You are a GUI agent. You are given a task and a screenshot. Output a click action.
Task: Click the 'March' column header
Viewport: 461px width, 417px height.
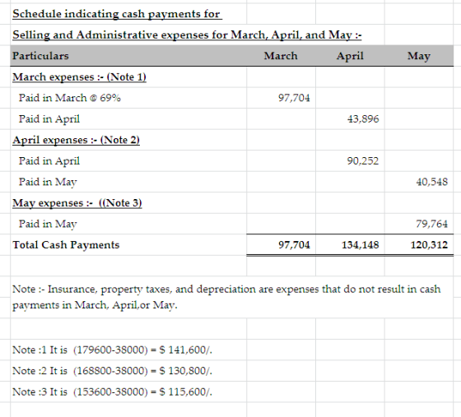(281, 56)
